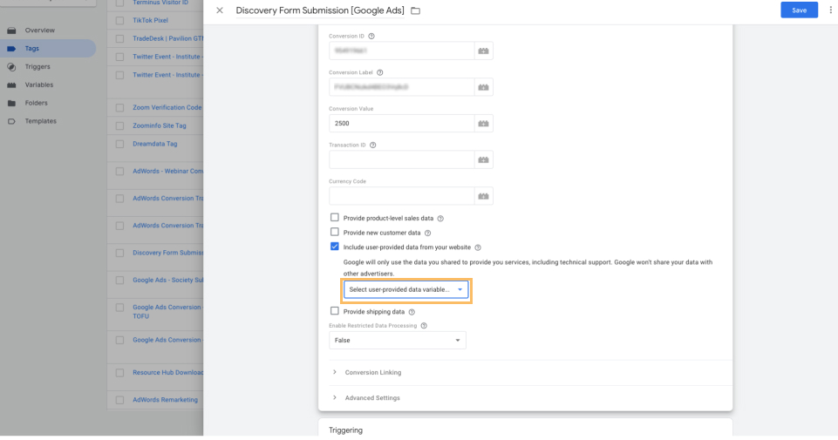Open Triggers section in sidebar
This screenshot has height=440, width=838.
click(37, 67)
